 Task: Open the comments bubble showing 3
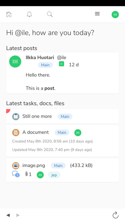16,174
